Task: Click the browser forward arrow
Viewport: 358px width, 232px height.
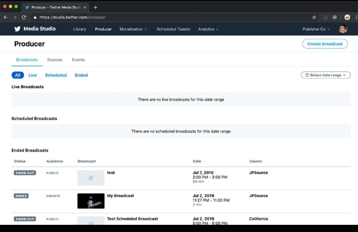Action: pos(15,17)
